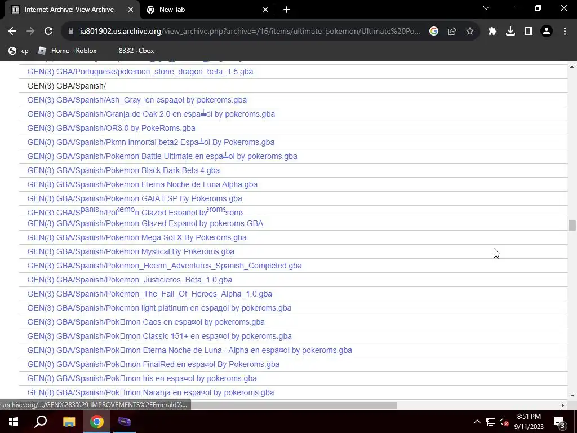Click the horizontal scrollbar thumb
The image size is (577, 433).
(294, 405)
